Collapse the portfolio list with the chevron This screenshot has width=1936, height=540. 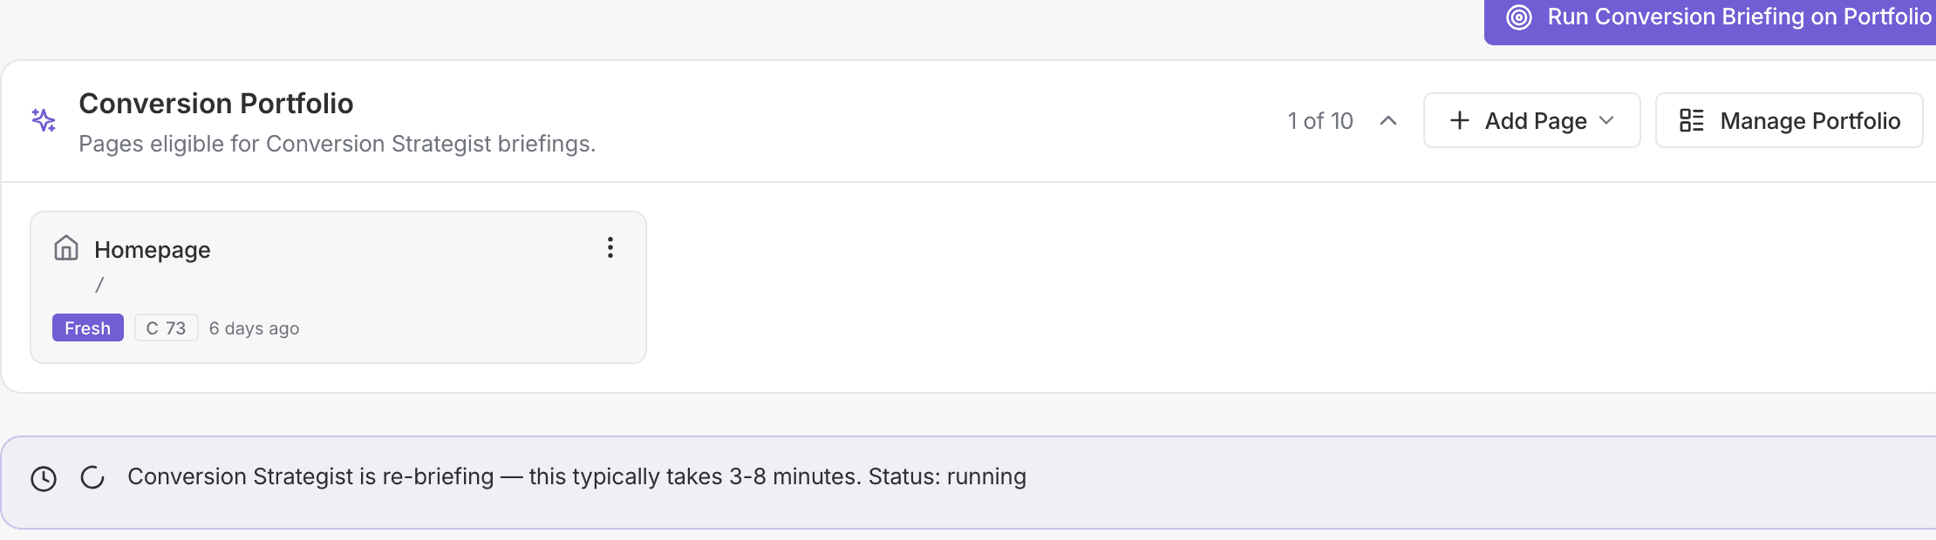coord(1387,121)
